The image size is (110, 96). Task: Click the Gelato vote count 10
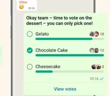tap(102, 34)
